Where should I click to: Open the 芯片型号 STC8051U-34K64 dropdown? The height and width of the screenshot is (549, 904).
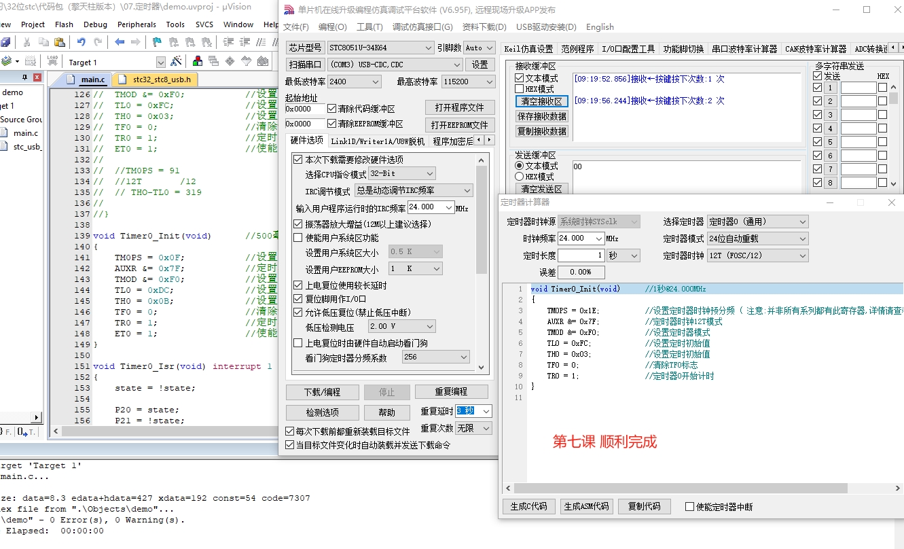click(x=380, y=48)
